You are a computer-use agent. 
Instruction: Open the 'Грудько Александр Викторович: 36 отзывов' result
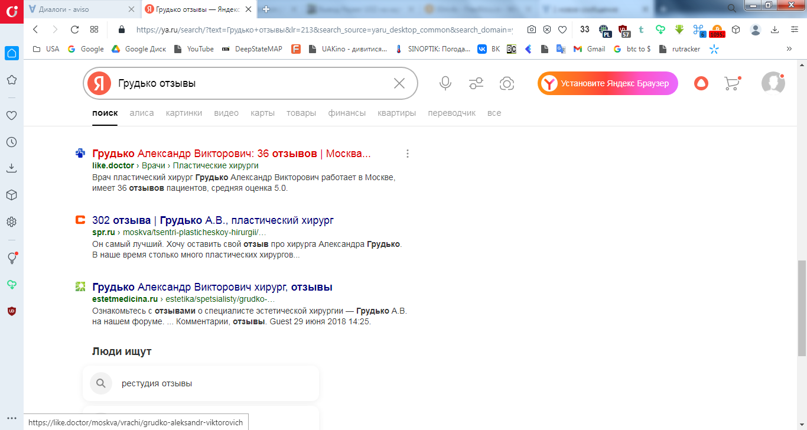click(232, 154)
